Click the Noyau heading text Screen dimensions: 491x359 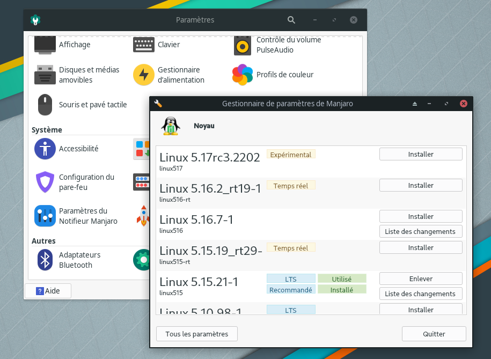point(204,126)
